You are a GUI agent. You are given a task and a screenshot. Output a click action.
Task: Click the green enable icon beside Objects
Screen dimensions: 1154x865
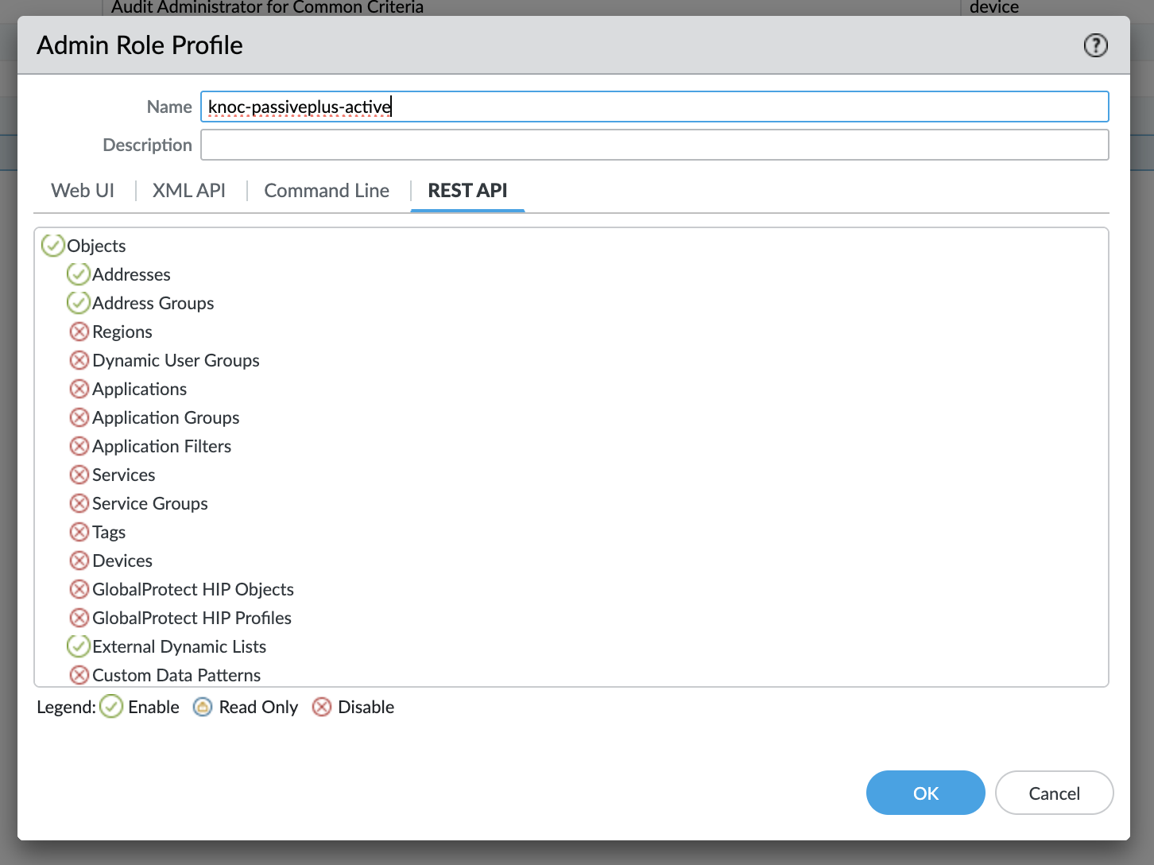(52, 245)
